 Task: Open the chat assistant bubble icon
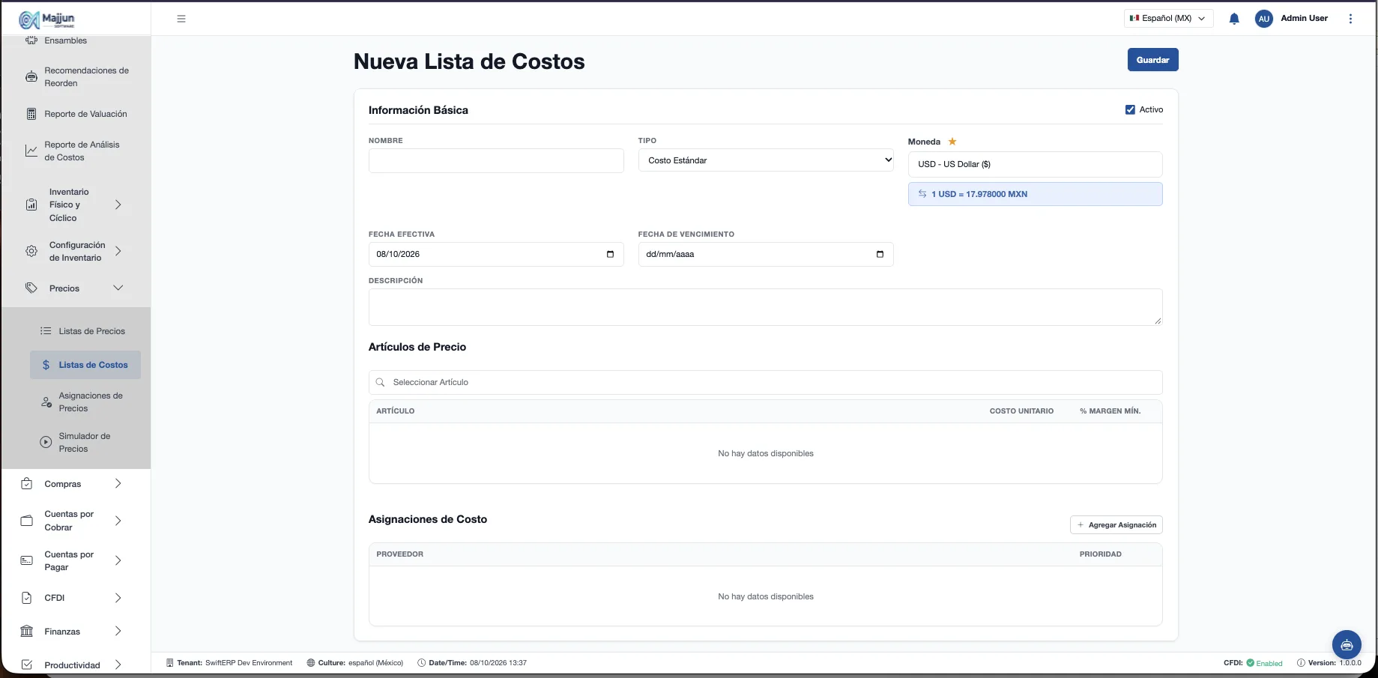[x=1347, y=644]
